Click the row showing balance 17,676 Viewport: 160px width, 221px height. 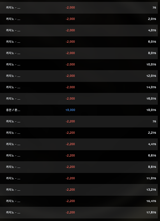pos(79,212)
